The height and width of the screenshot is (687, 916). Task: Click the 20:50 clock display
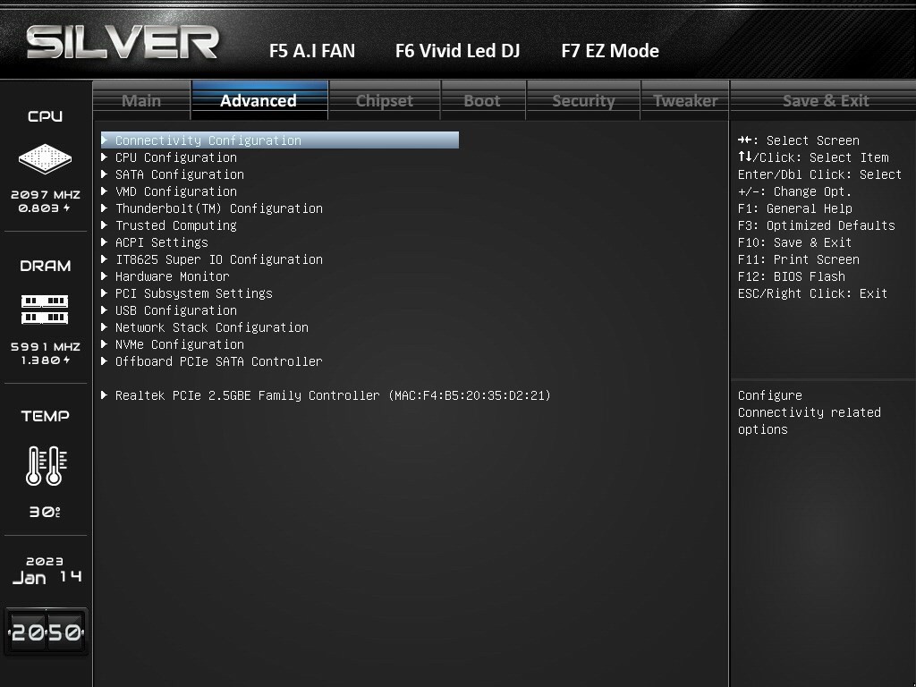click(x=47, y=632)
